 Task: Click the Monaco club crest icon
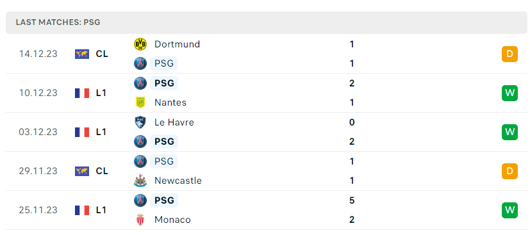(x=140, y=220)
